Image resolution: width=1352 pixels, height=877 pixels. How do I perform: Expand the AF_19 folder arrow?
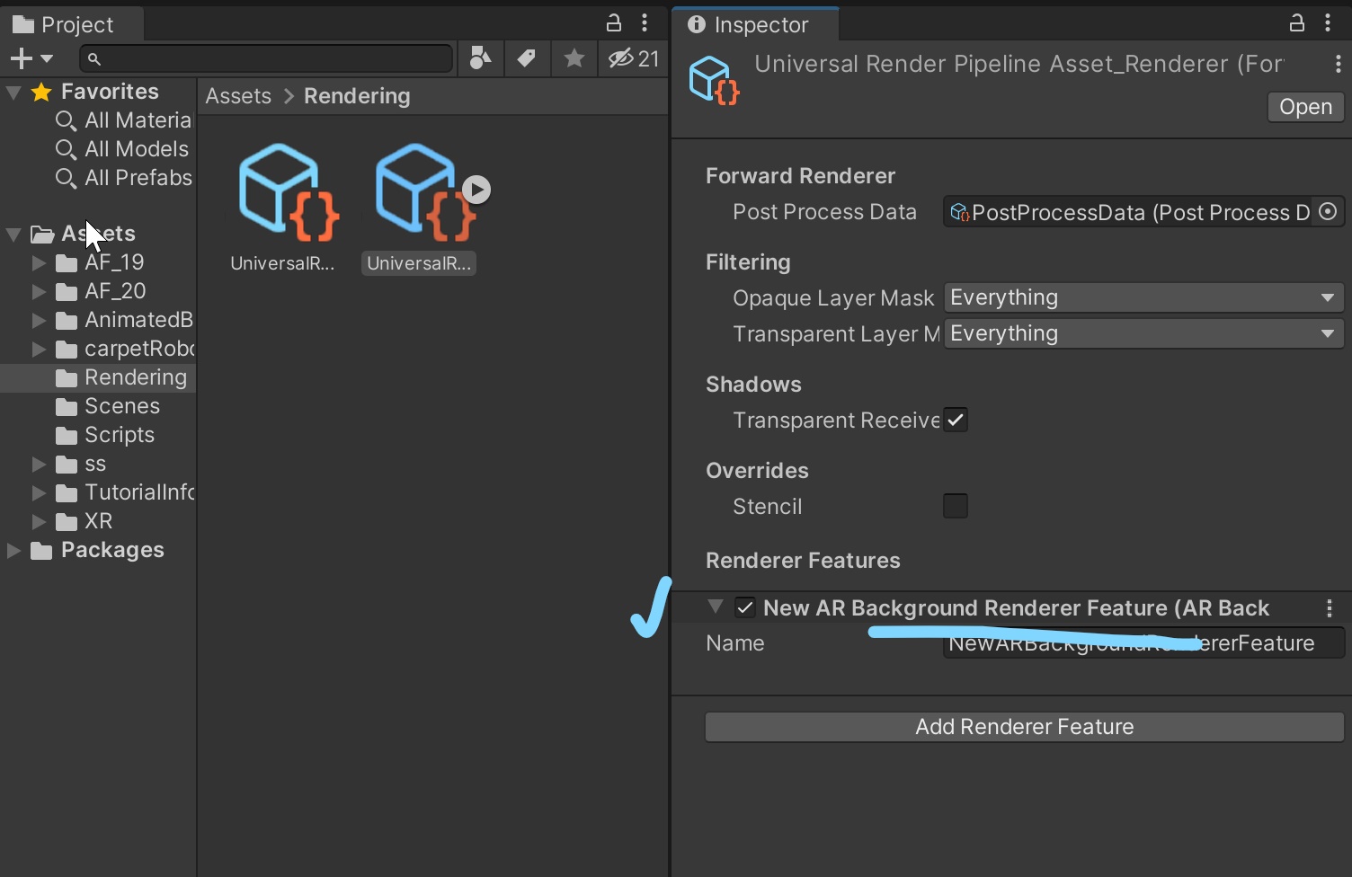click(x=39, y=262)
